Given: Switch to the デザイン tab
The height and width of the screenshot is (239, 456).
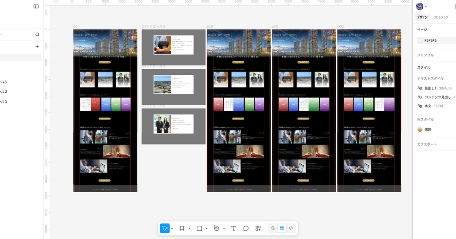Looking at the screenshot, I should (422, 17).
